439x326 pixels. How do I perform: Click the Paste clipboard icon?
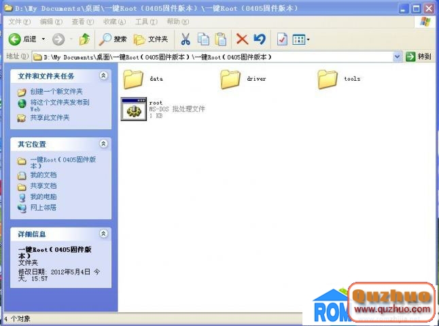pos(221,39)
